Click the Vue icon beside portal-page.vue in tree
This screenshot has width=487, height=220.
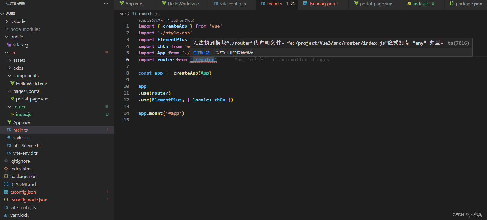[x=12, y=99]
